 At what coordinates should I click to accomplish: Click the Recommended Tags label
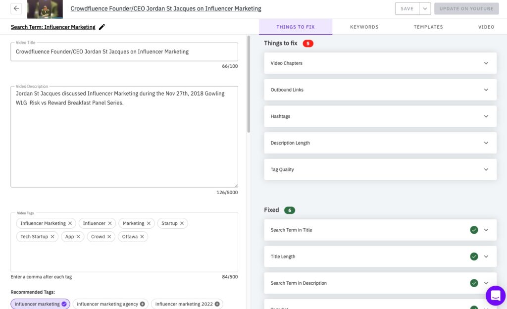[33, 292]
